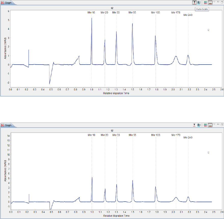Viewport: 224px width, 219px height.
Task: Select the Mkr 10 marker label in the top graph
Action: tap(91, 13)
